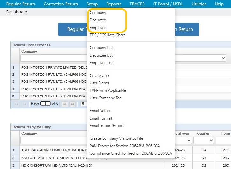Click Q2 quarter cell
The height and width of the screenshot is (169, 231).
click(x=204, y=165)
